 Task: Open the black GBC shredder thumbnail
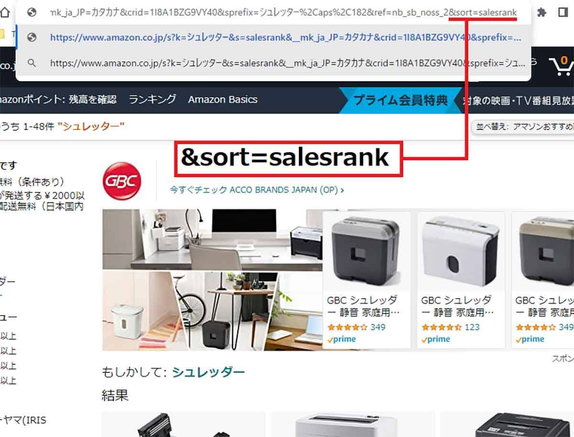(366, 251)
